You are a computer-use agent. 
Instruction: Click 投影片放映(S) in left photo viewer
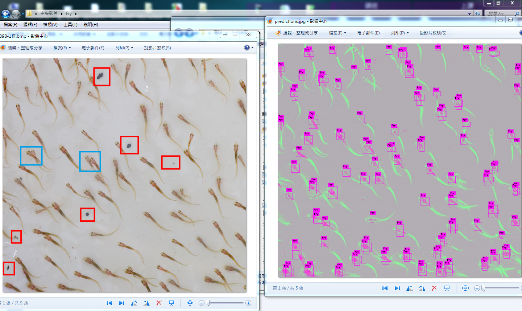(157, 48)
